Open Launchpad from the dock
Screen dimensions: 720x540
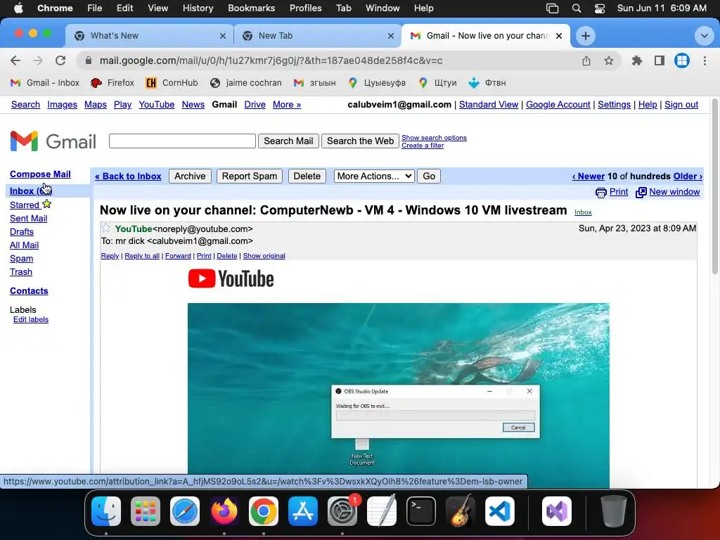146,511
